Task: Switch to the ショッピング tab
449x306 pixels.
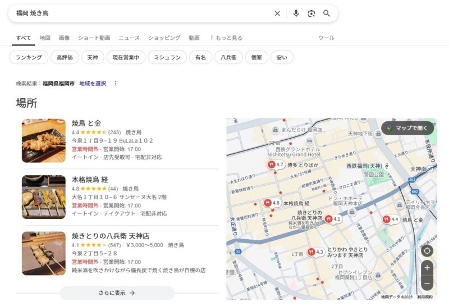Action: coord(164,38)
